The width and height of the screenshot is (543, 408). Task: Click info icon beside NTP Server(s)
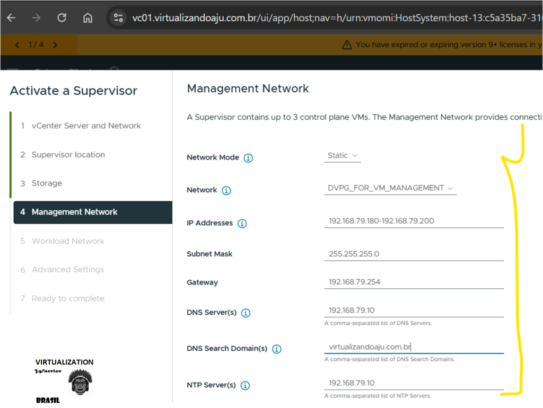tap(245, 386)
